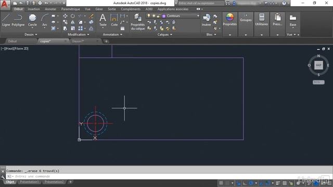Open the Gérer ribbon tab

(x=99, y=9)
